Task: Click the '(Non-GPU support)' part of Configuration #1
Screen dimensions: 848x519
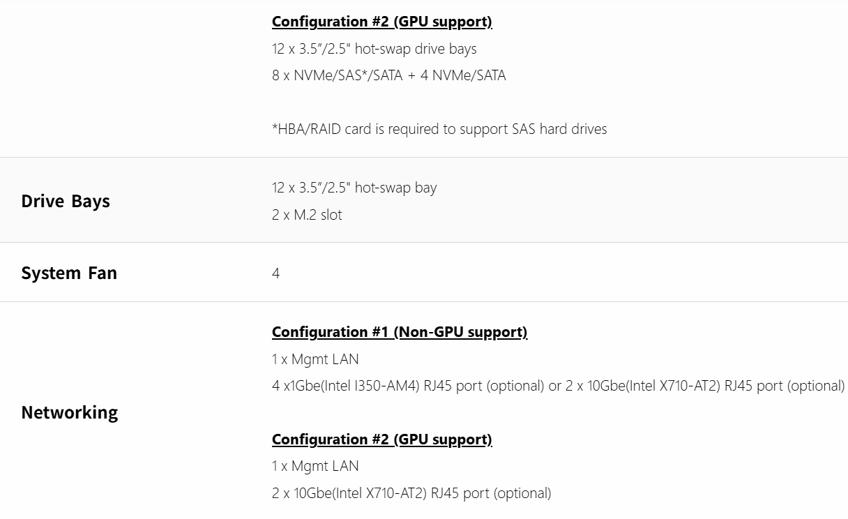Action: (461, 332)
